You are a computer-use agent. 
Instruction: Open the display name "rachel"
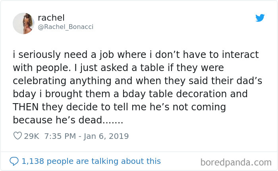click(x=51, y=18)
